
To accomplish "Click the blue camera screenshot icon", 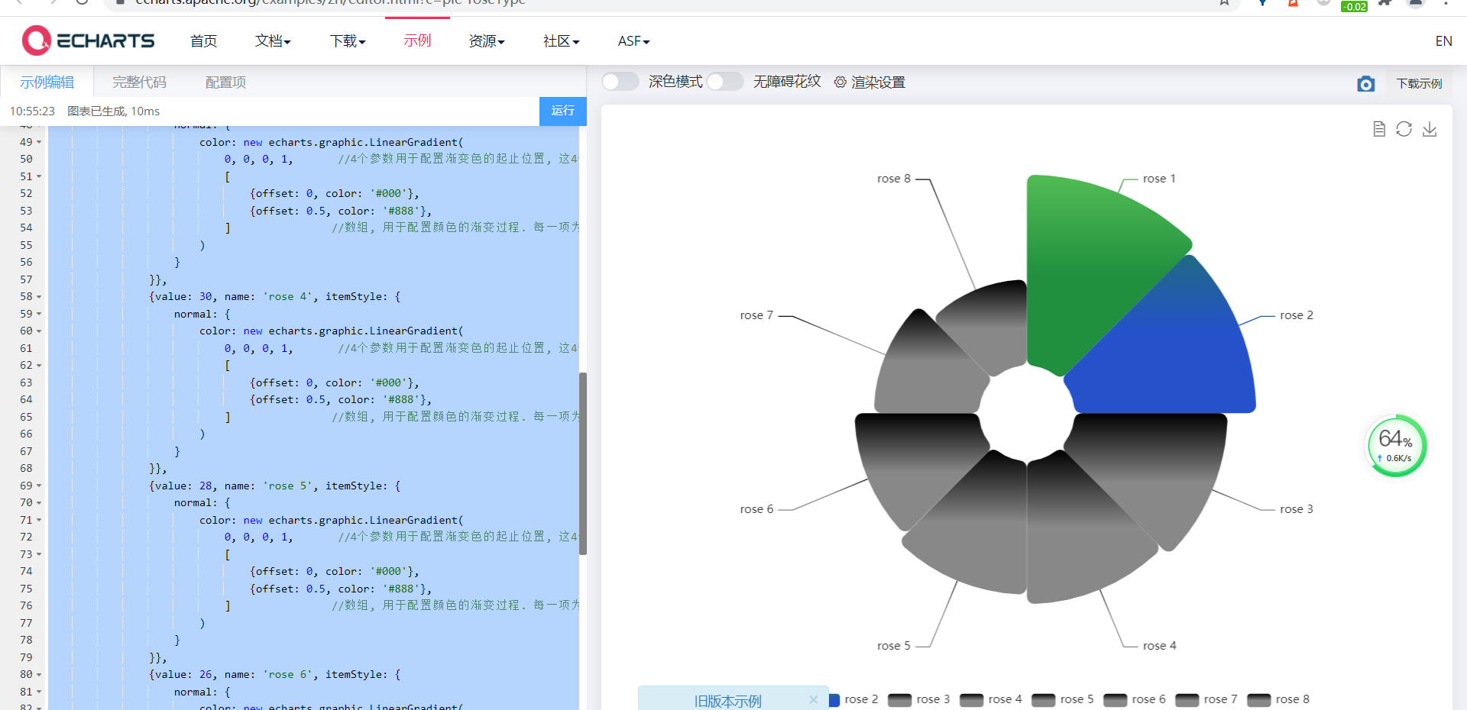I will tap(1367, 83).
